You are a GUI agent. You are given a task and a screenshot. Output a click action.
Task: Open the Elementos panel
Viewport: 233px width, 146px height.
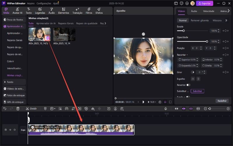point(63,11)
